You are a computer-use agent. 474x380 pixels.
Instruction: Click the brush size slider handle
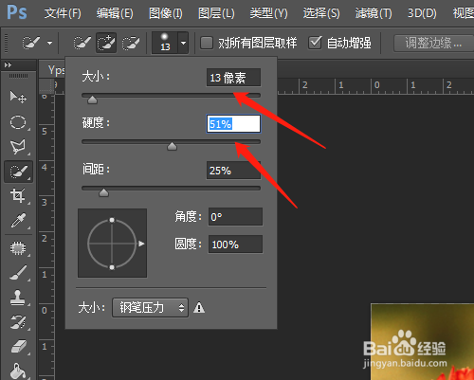click(x=92, y=100)
